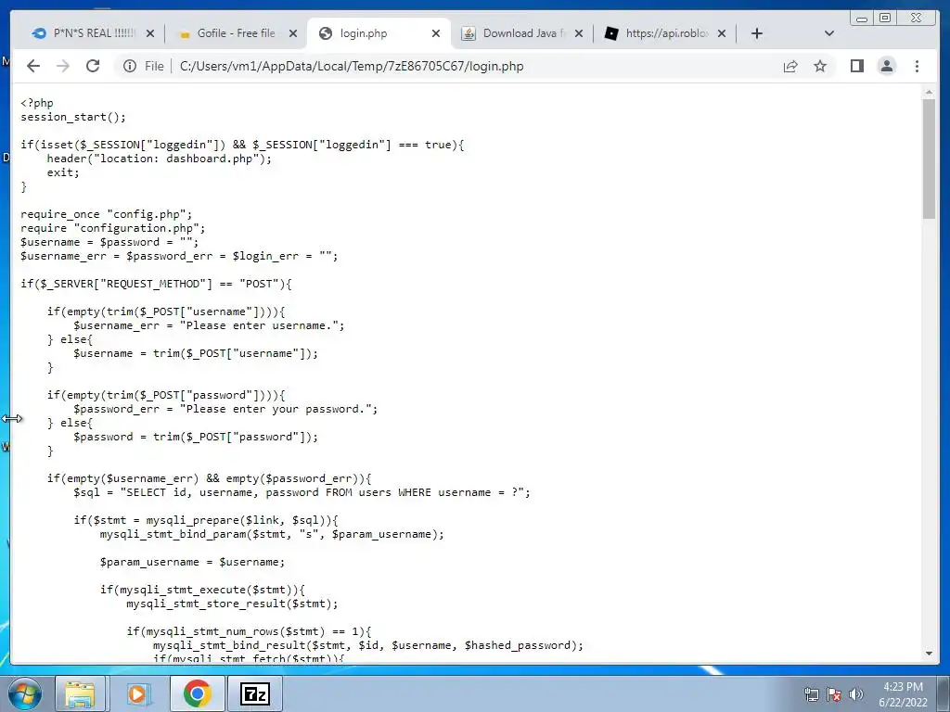Open Windows Explorer from the taskbar
This screenshot has height=712, width=950.
[81, 693]
